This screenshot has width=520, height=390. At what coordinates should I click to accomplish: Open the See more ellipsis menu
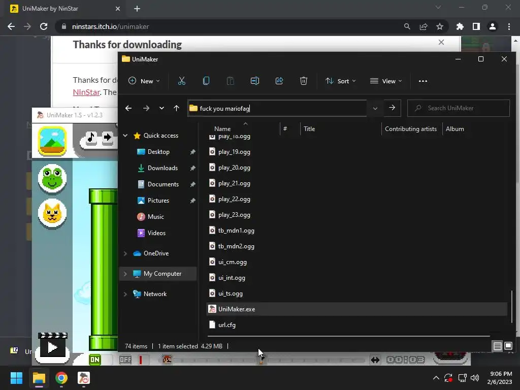423,81
